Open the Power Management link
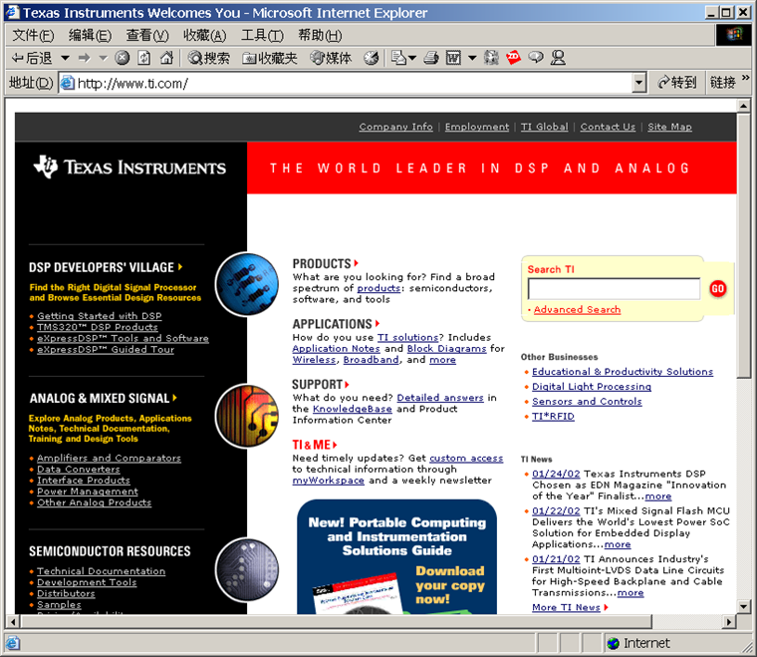 click(88, 492)
